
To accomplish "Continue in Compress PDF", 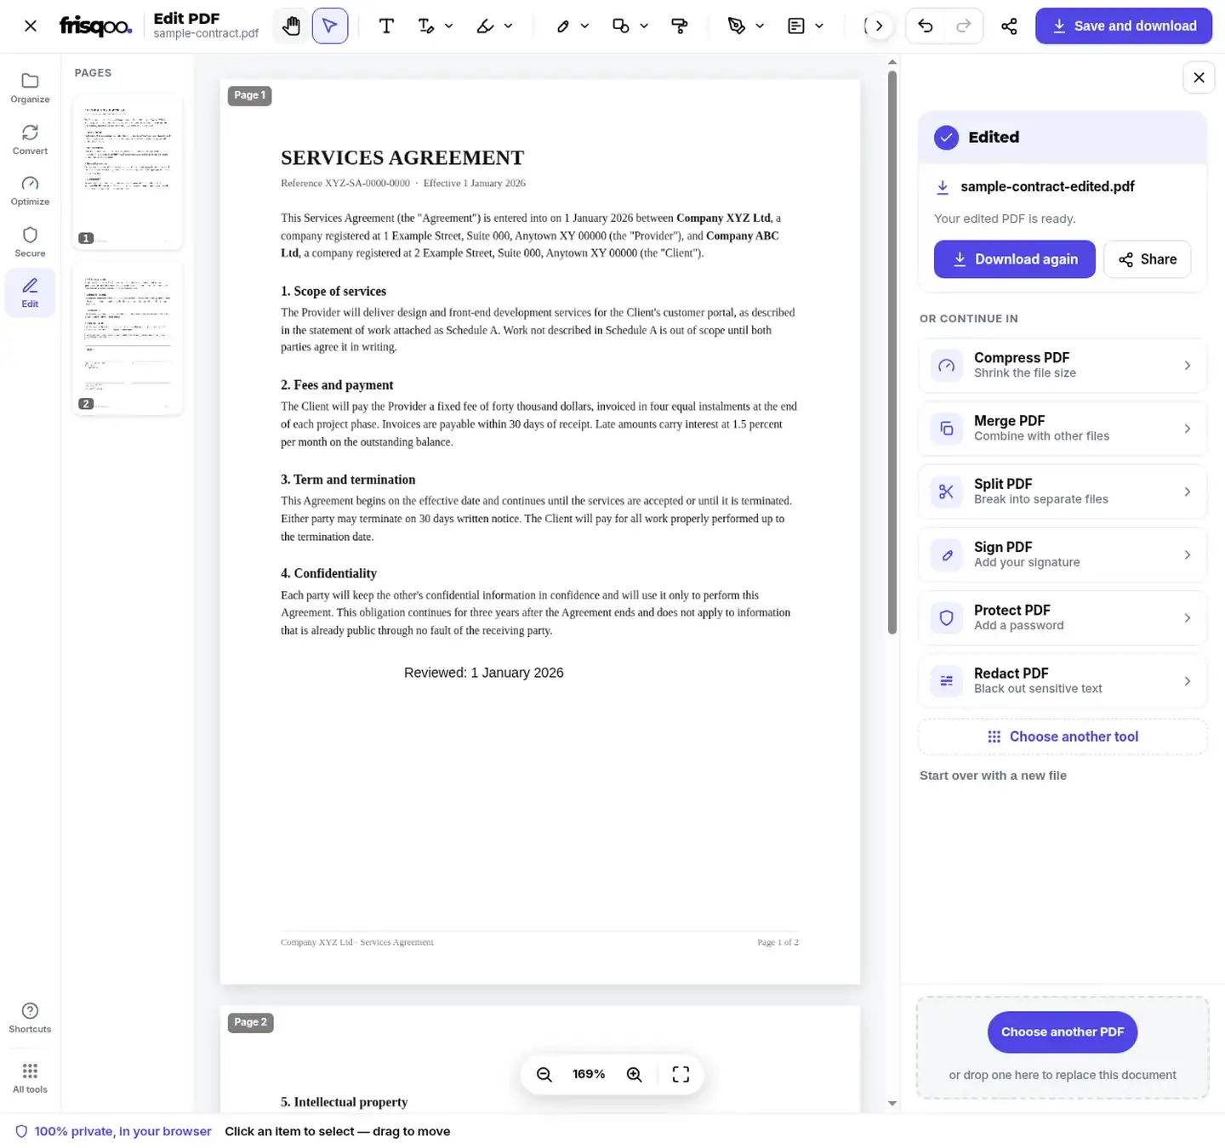I will point(1063,366).
